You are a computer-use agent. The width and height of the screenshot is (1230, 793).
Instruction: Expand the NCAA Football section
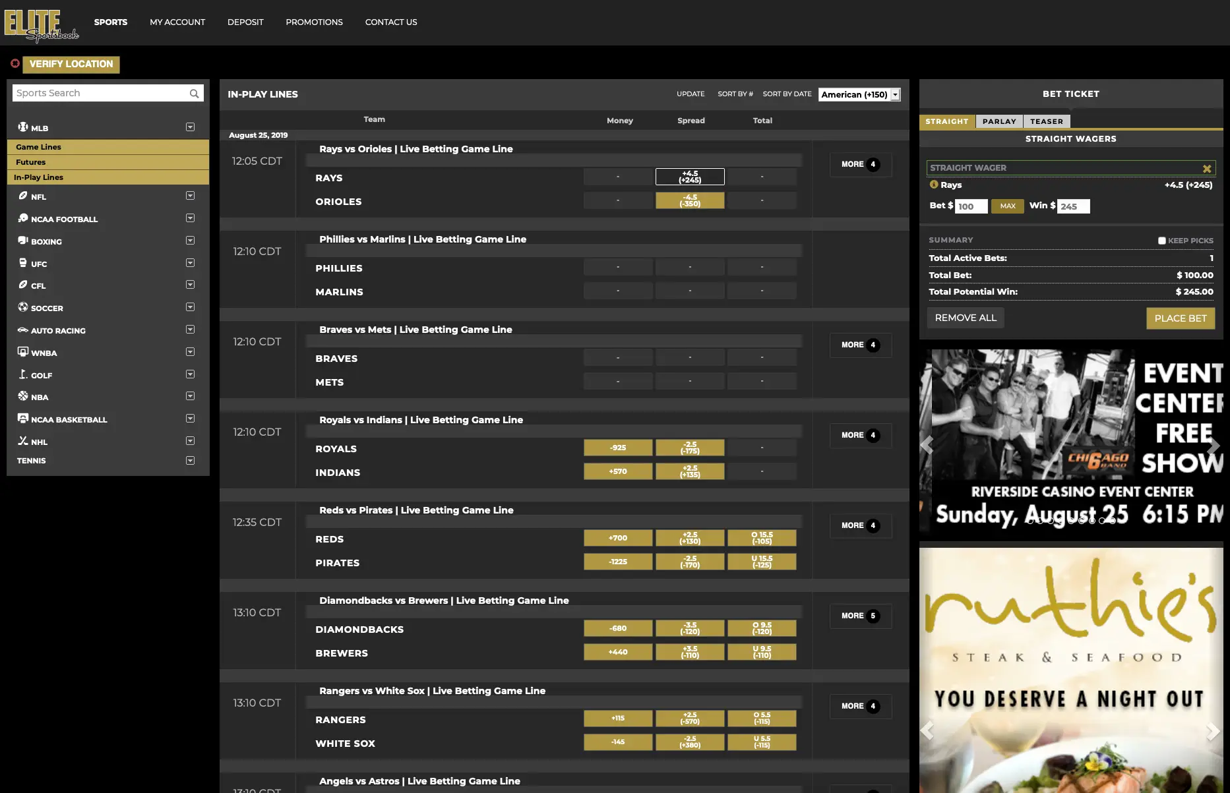click(x=191, y=218)
